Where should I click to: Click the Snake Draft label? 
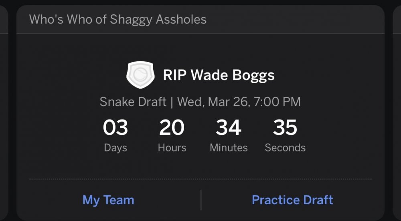coord(133,102)
